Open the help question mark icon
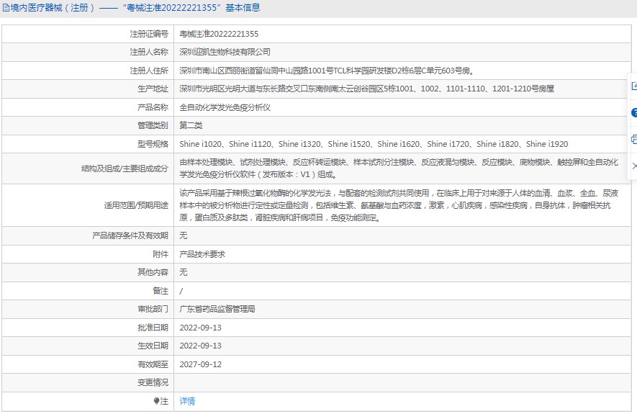The width and height of the screenshot is (637, 414). tap(634, 112)
